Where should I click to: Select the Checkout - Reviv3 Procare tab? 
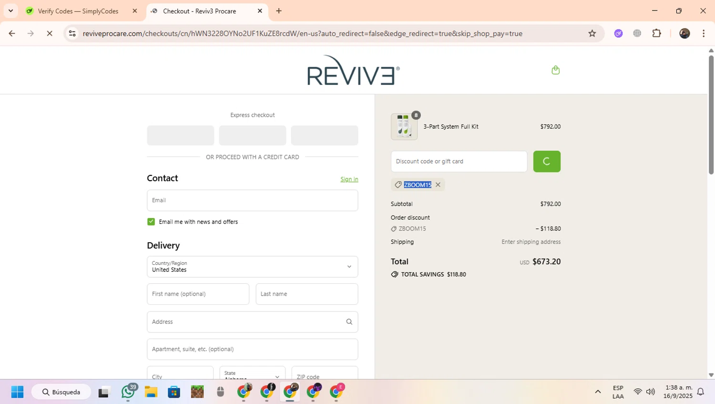[x=199, y=11]
